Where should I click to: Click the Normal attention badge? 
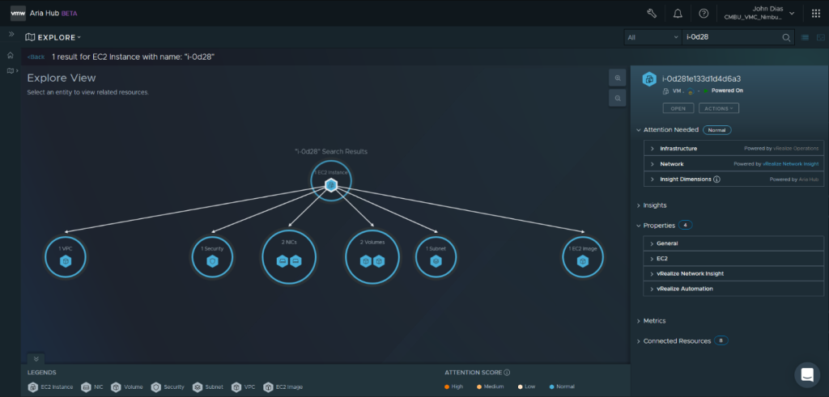pos(717,130)
